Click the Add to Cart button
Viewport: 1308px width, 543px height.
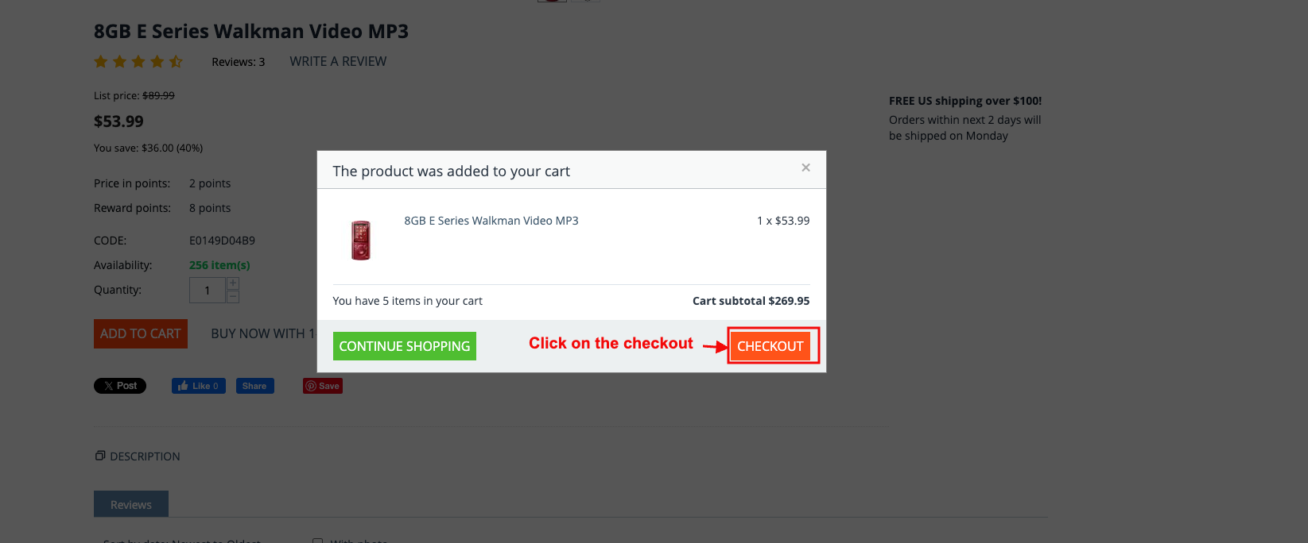tap(141, 333)
